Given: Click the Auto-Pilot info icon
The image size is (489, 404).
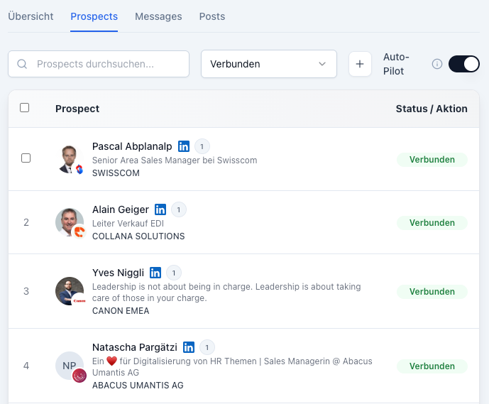Looking at the screenshot, I should [437, 64].
